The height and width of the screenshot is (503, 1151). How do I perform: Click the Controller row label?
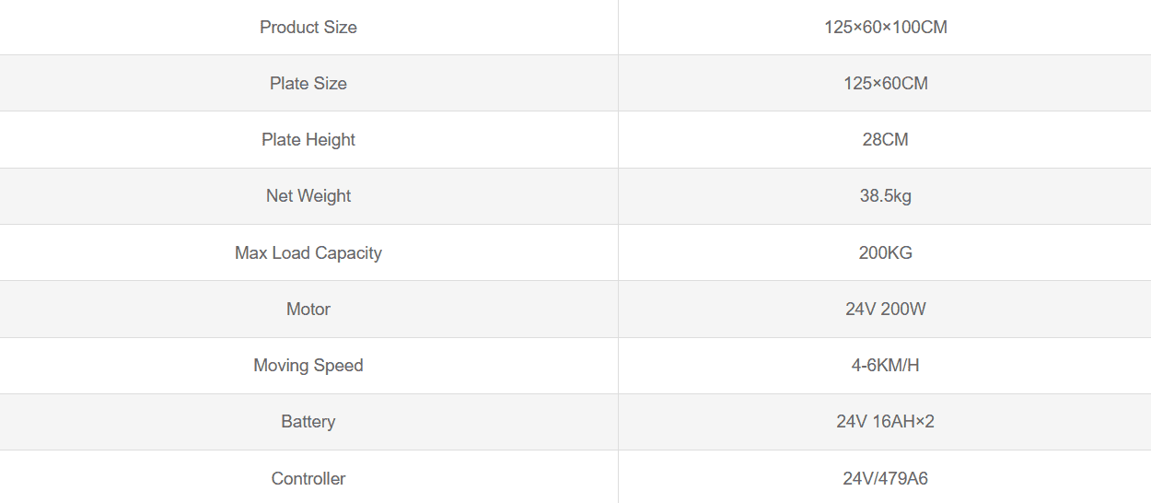point(308,479)
